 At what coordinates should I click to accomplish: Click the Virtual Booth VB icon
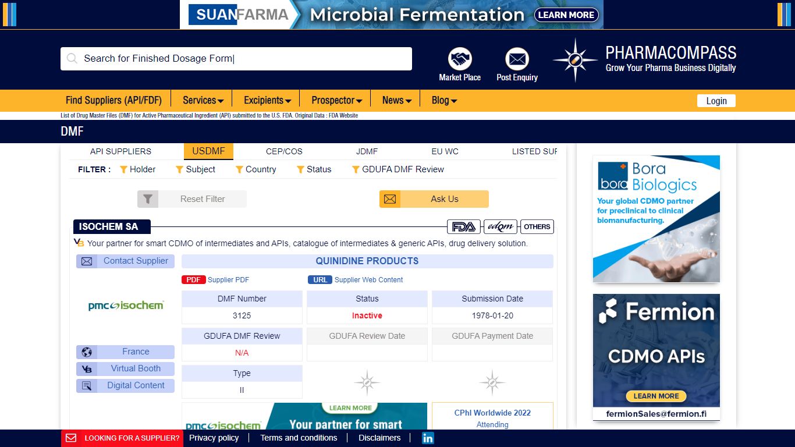(87, 369)
